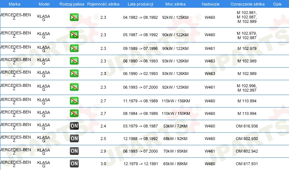This screenshot has width=289, height=170.
Task: Click the 06.1990 -> 06.1993 production years
Action: point(140,61)
